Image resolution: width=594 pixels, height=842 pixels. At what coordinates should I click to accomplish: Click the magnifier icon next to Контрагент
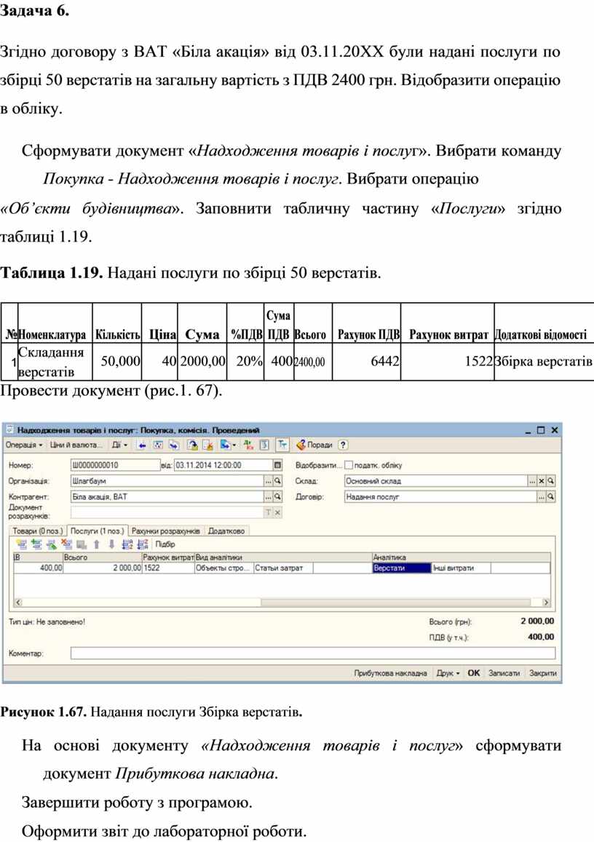point(277,497)
